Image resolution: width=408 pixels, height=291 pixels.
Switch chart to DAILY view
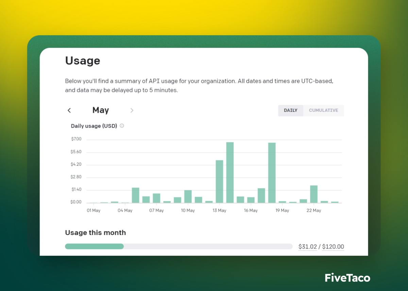tap(291, 110)
